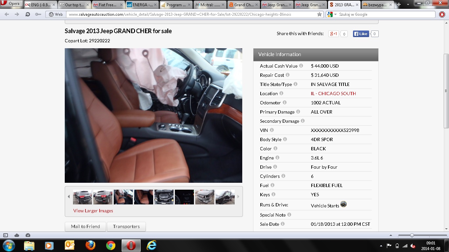The height and width of the screenshot is (252, 449).
Task: Open the Opera main menu button
Action: click(12, 4)
